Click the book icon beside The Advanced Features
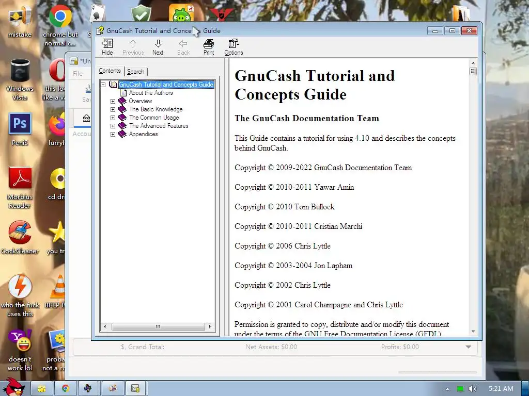Image resolution: width=529 pixels, height=396 pixels. point(122,126)
